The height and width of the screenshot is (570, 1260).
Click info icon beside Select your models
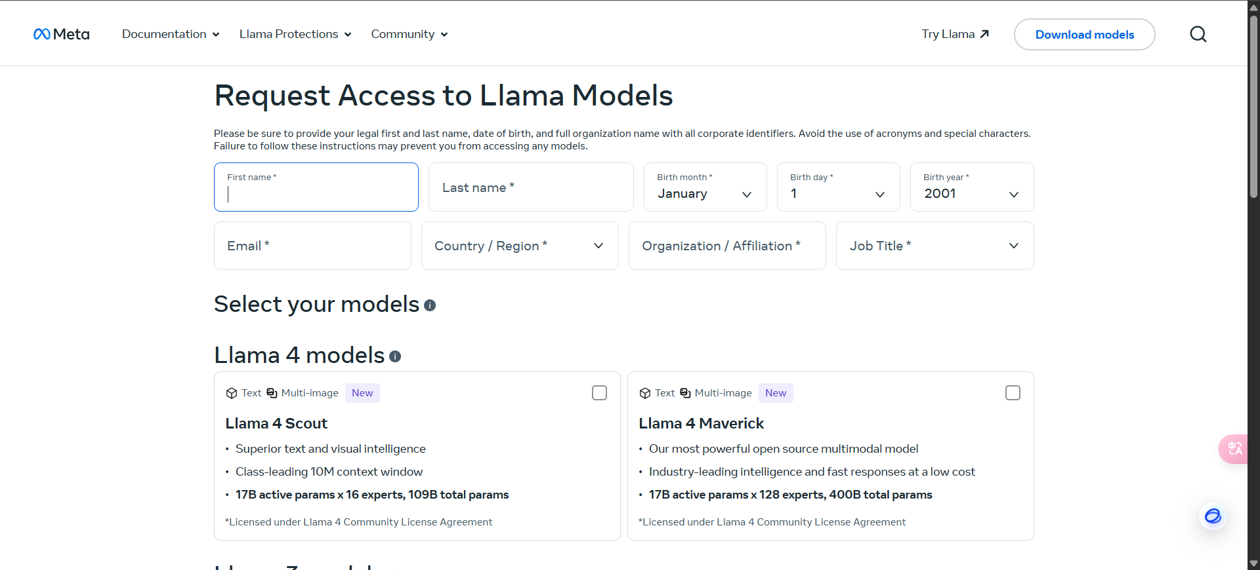click(430, 305)
